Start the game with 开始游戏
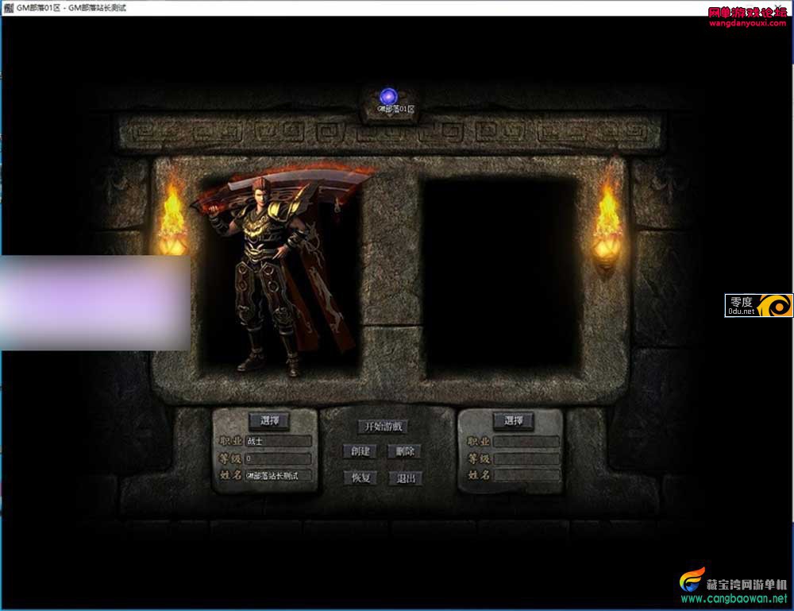 click(383, 427)
